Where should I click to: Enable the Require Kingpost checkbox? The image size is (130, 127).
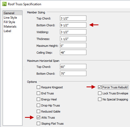(x=38, y=87)
